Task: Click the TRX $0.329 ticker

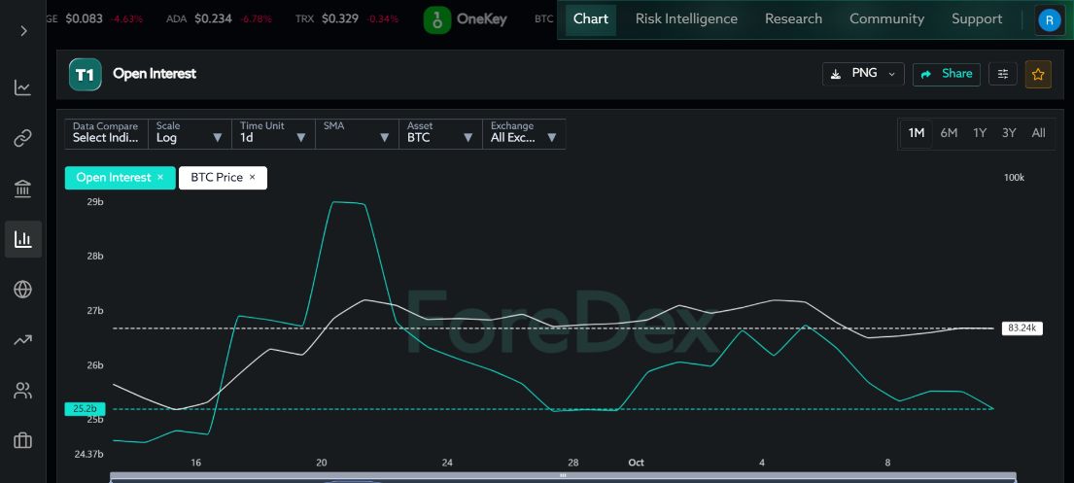Action: click(347, 19)
